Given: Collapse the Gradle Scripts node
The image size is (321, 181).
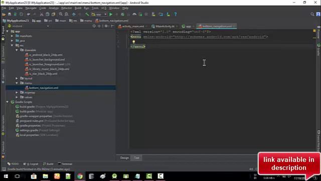Looking at the screenshot, I should 8,102.
